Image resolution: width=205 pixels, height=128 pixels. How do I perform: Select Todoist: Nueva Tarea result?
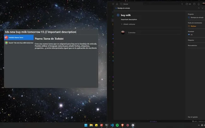[x=19, y=38]
